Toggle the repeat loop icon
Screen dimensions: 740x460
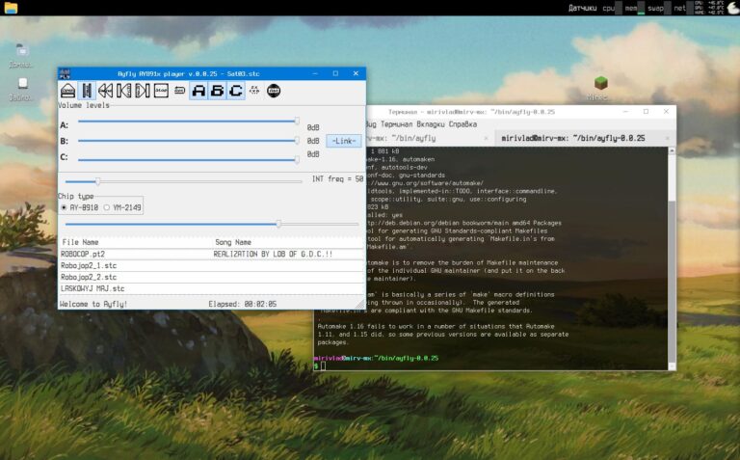(179, 91)
